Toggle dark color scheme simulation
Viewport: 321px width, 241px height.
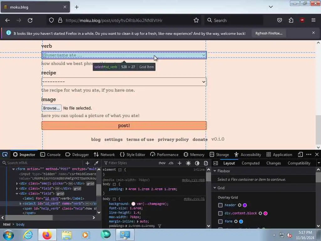tap(197, 163)
